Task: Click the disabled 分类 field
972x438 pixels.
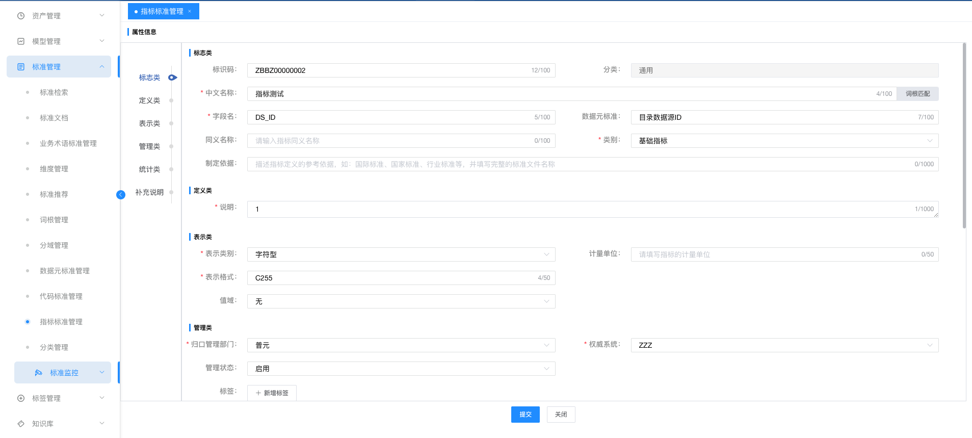Action: tap(784, 70)
